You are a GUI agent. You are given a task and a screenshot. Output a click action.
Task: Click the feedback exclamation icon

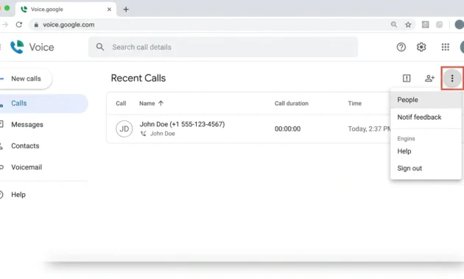point(407,78)
